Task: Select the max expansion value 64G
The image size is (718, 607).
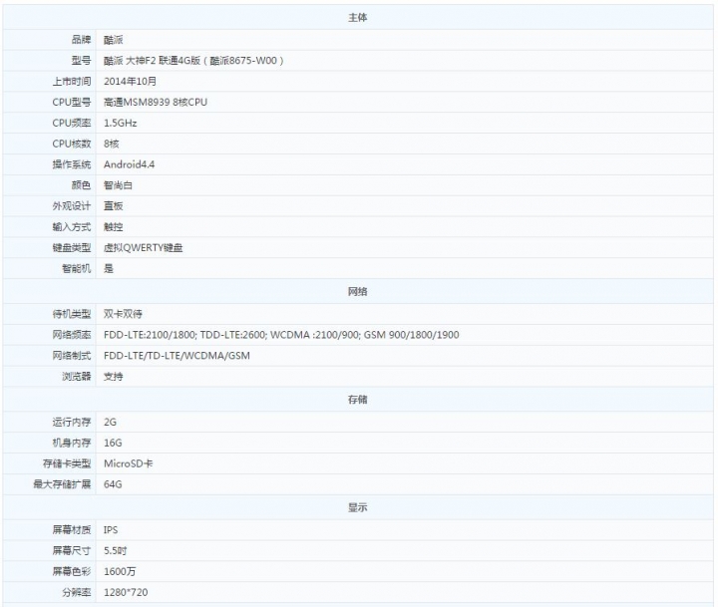Action: point(113,484)
